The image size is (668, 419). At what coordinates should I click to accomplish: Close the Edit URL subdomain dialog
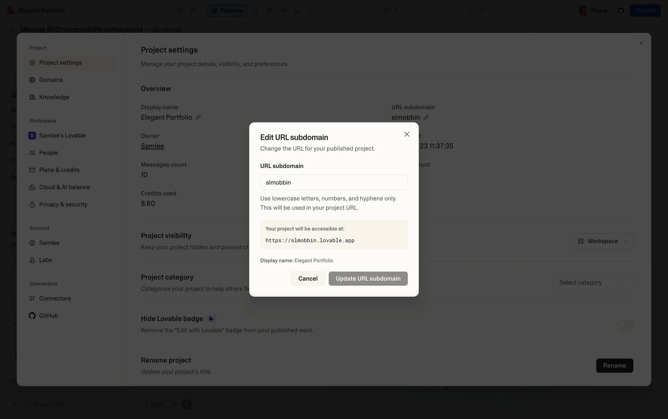point(406,134)
